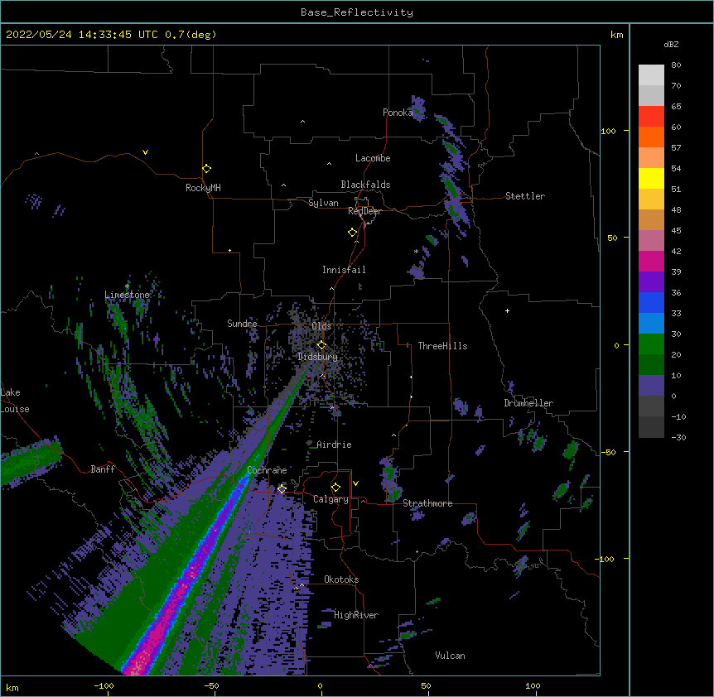This screenshot has height=697, width=714.
Task: Pick the blue swatch between 36 and 33 dBZ
Action: [651, 302]
